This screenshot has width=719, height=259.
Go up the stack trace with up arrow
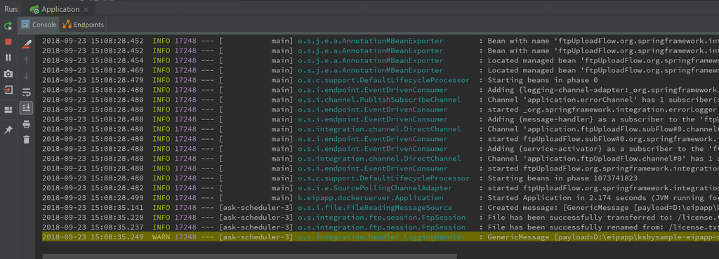click(27, 60)
